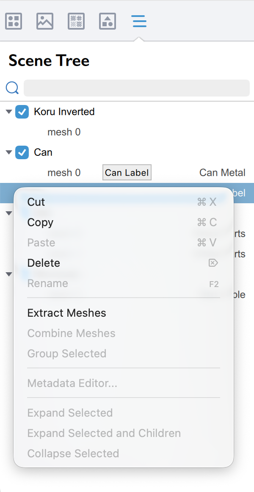This screenshot has width=254, height=492.
Task: Open the Scene Tree list icon
Action: 139,21
